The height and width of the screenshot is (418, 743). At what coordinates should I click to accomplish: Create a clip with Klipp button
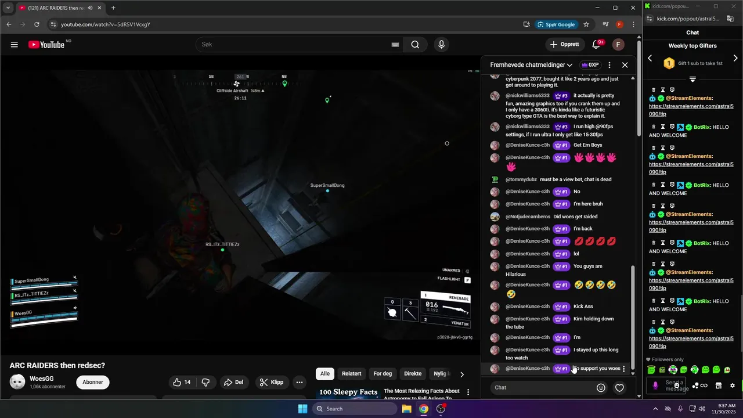[x=272, y=382]
